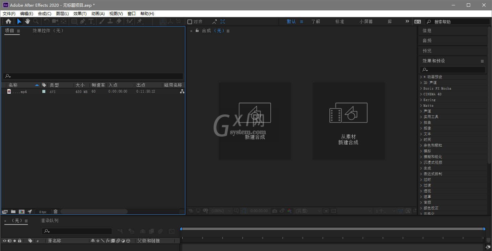The width and height of the screenshot is (492, 251).
Task: Click the new composition icon in Project panel footer
Action: 21,212
